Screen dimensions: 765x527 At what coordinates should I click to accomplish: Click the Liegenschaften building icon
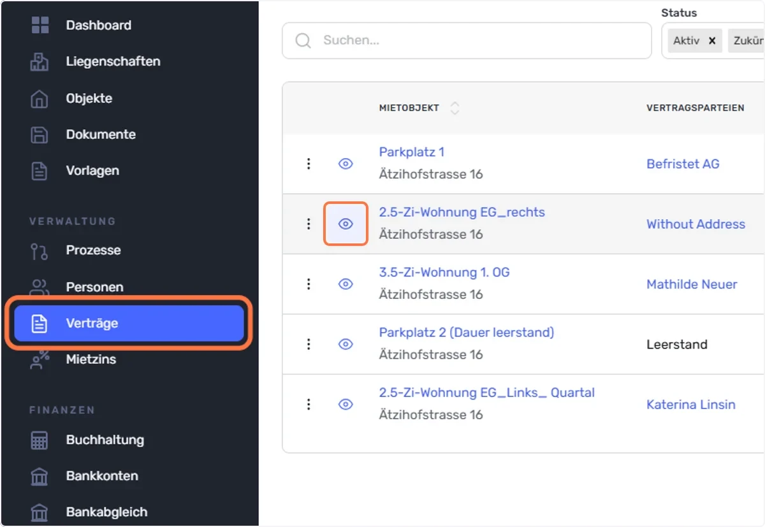point(40,62)
